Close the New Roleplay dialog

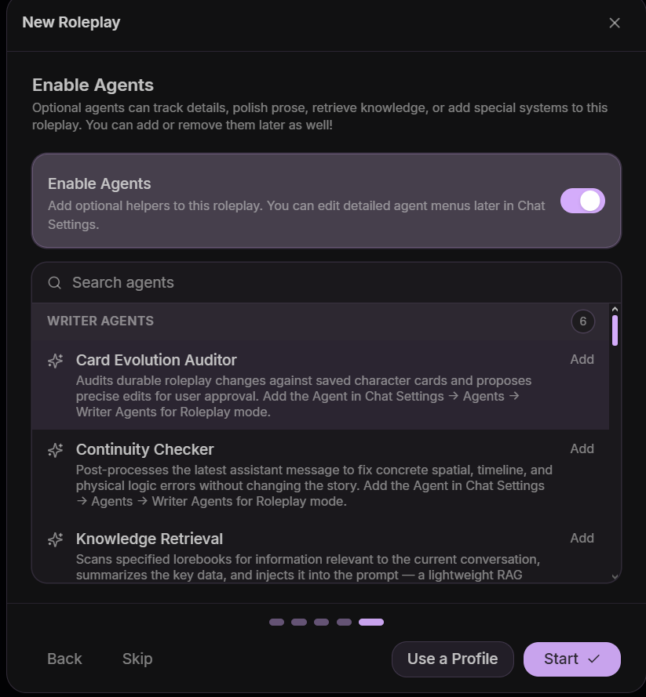coord(615,23)
